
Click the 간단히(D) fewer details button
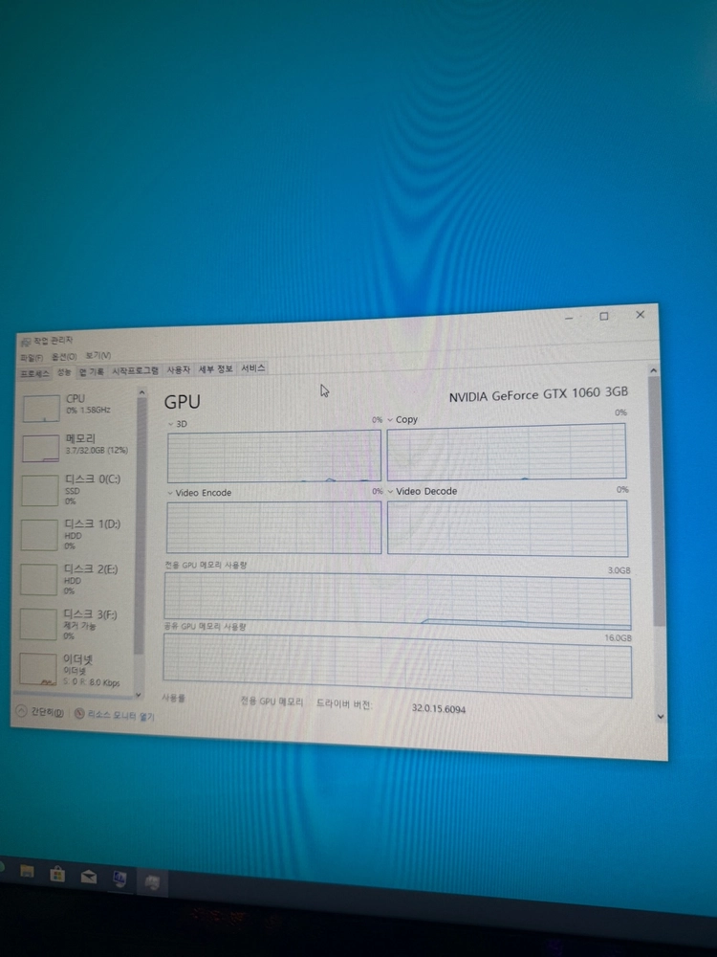(40, 712)
